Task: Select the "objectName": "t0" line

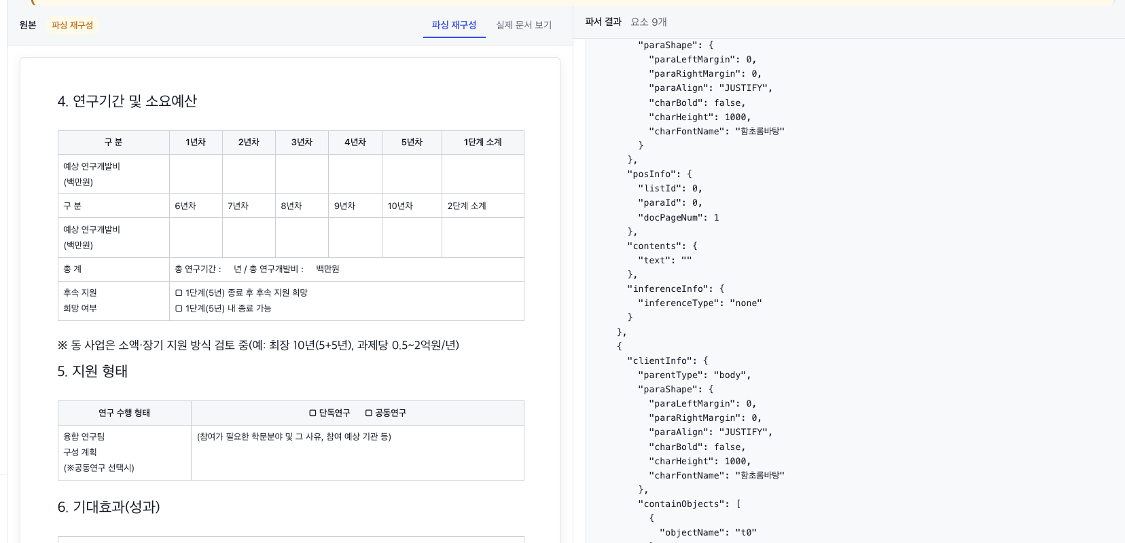Action: 708,533
